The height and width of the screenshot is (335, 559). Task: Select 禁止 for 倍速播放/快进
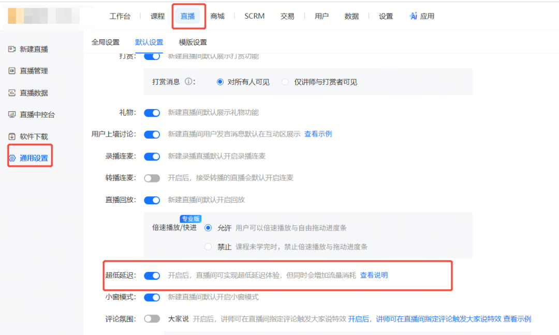[208, 247]
